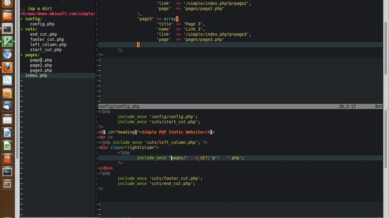Collapse the pages/ folder arrow
The width and height of the screenshot is (389, 218).
(22, 55)
